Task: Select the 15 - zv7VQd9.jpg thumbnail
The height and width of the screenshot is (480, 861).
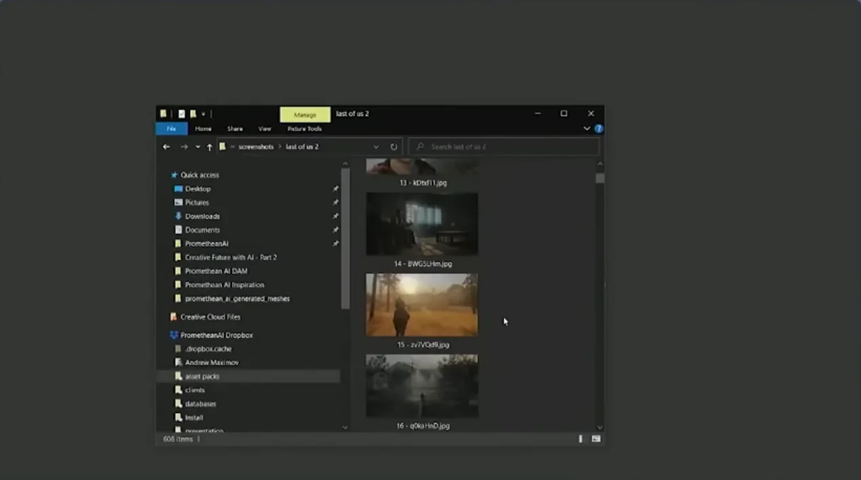Action: (x=422, y=305)
